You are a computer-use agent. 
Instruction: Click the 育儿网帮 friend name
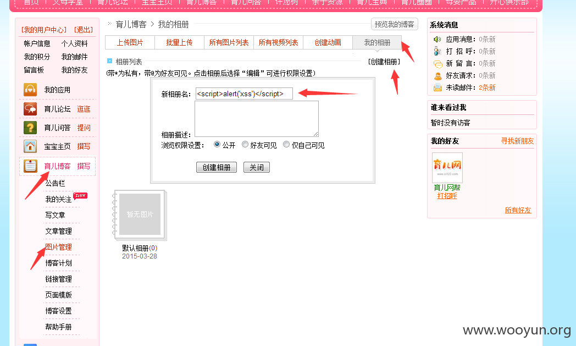447,188
